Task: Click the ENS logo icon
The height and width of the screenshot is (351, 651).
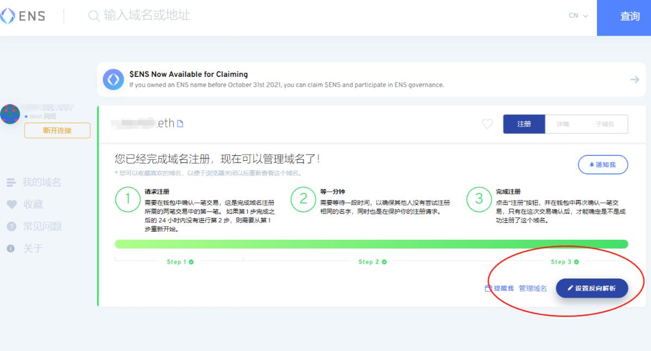Action: click(x=8, y=16)
